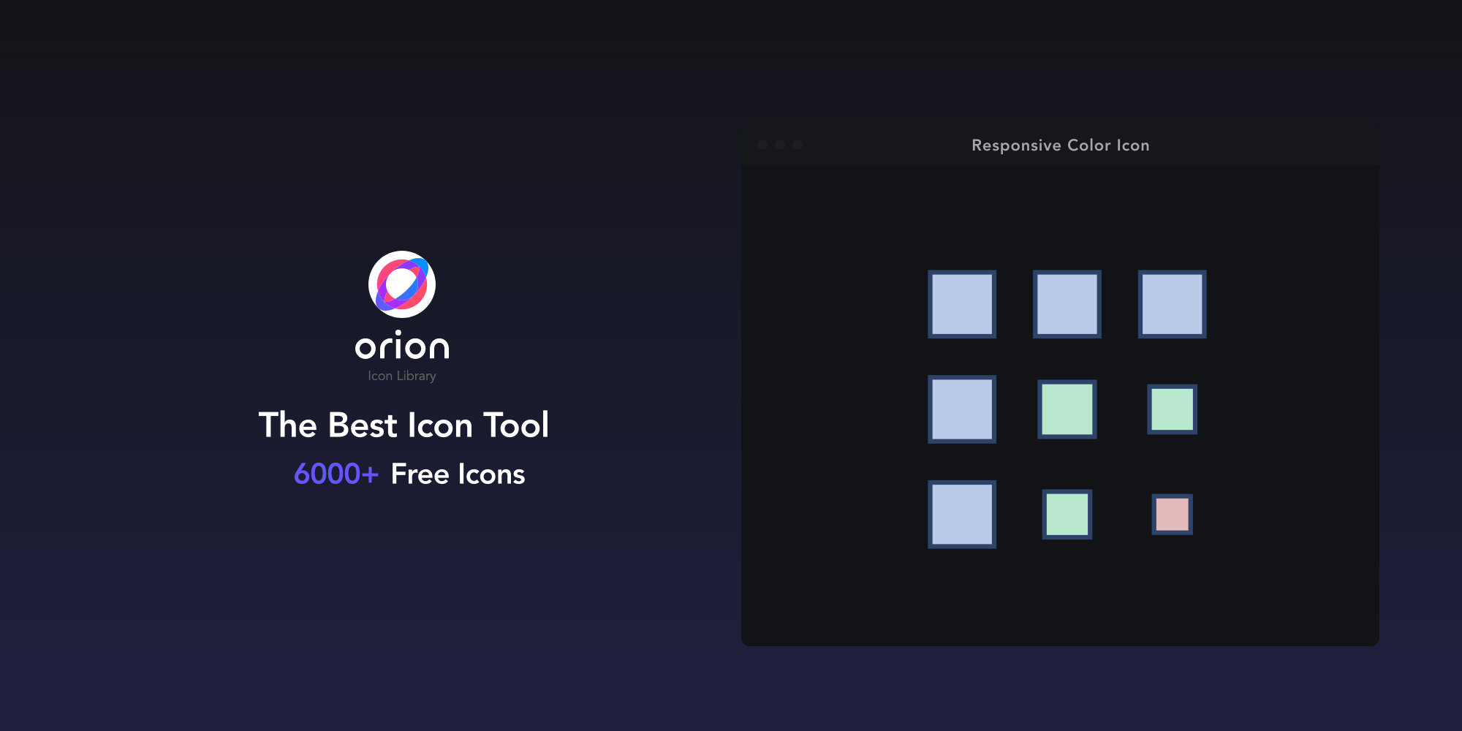1462x731 pixels.
Task: Select the top-right blue square icon
Action: coord(1172,304)
